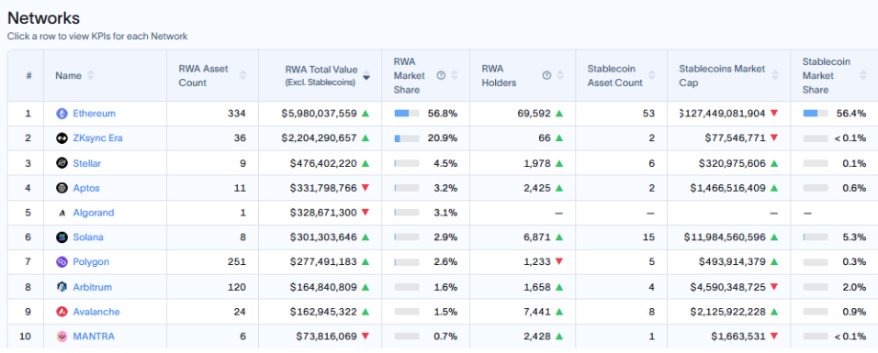
Task: Select the Polygon row's RWA value cell
Action: click(x=320, y=262)
